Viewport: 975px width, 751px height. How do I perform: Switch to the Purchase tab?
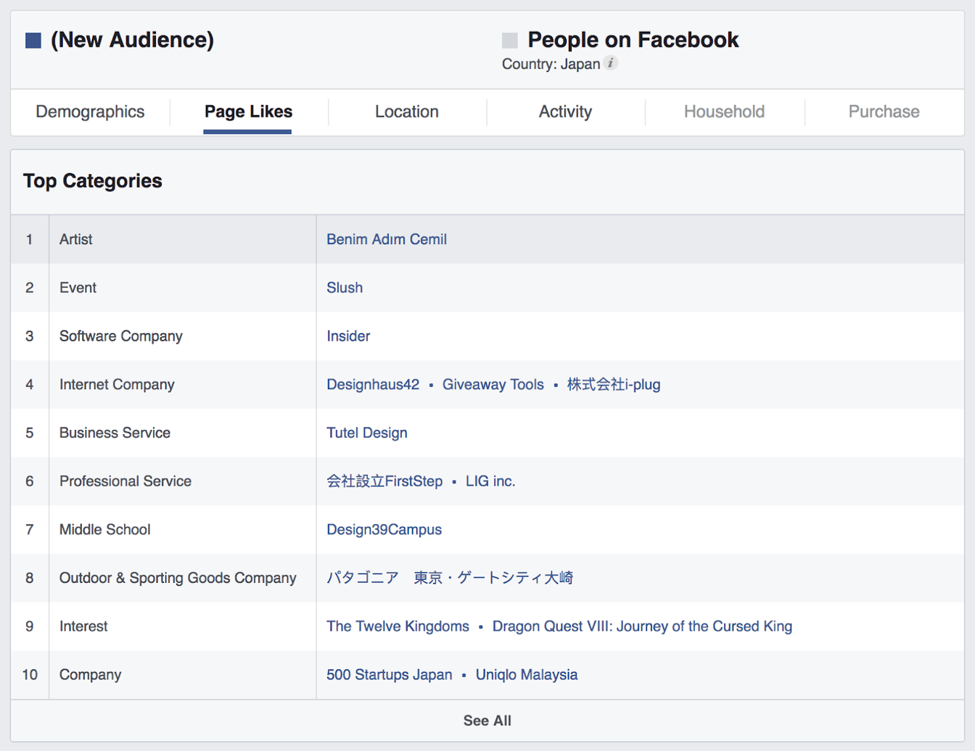[x=884, y=112]
